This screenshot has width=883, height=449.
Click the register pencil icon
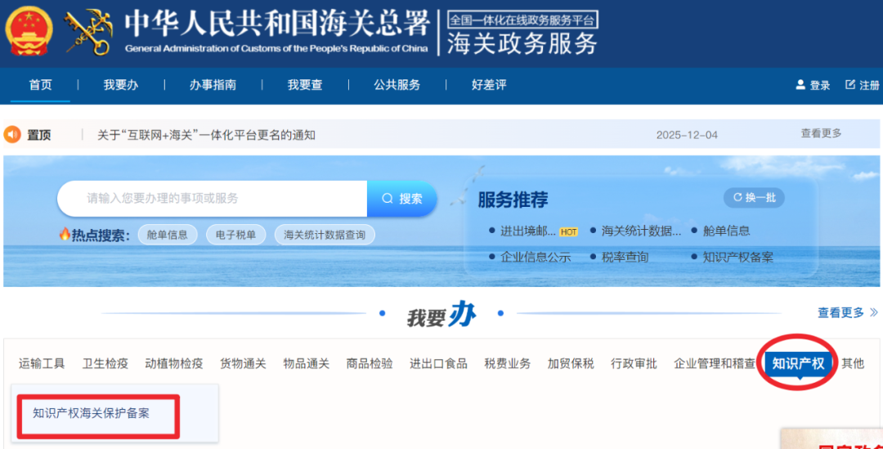849,85
